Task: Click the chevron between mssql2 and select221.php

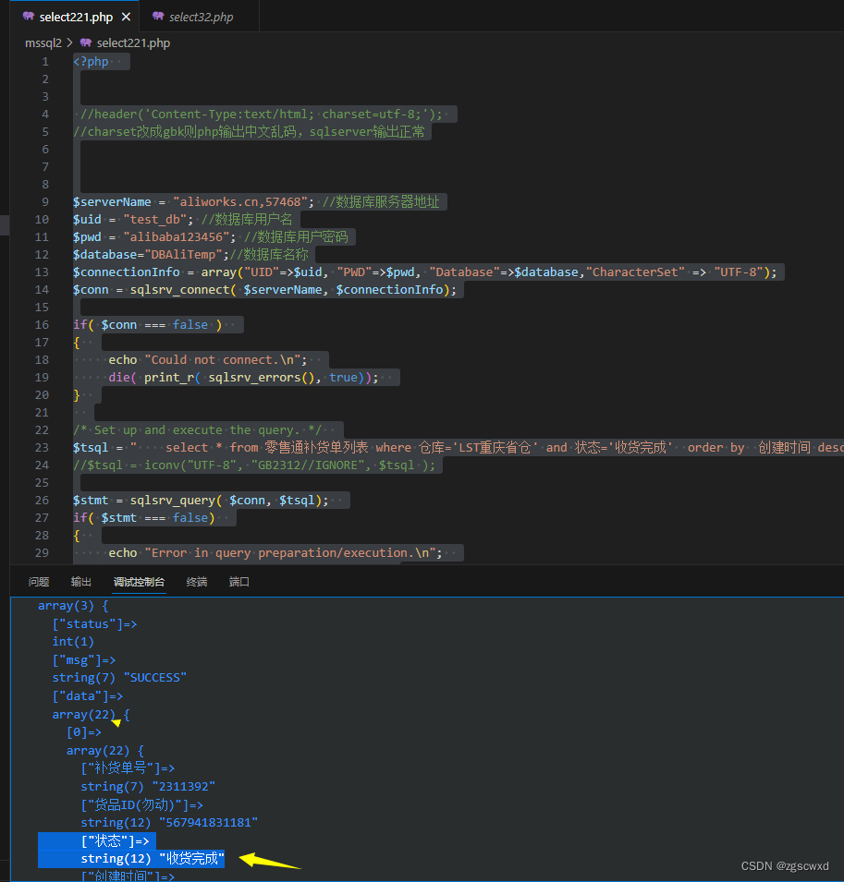Action: tap(72, 42)
